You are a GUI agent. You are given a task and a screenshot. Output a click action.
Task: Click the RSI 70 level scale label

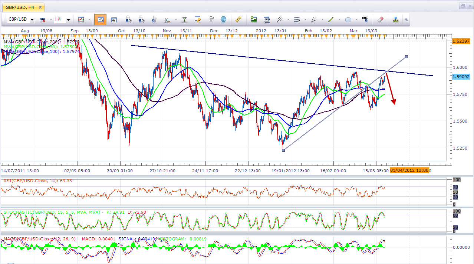[455, 187]
